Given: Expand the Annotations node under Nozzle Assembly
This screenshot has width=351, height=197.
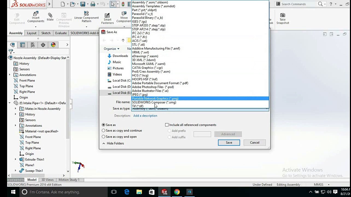Looking at the screenshot, I should pyautogui.click(x=10, y=75).
